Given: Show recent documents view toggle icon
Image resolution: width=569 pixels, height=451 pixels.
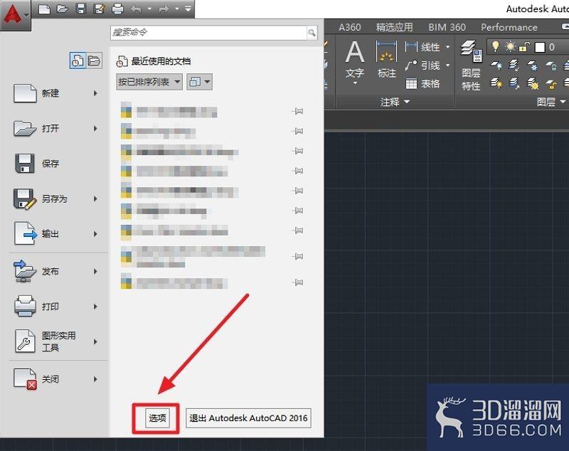Looking at the screenshot, I should coord(78,60).
